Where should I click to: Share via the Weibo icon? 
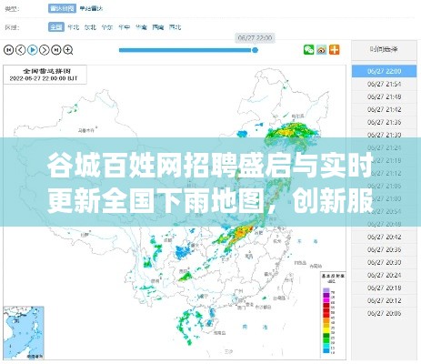[x=322, y=49]
